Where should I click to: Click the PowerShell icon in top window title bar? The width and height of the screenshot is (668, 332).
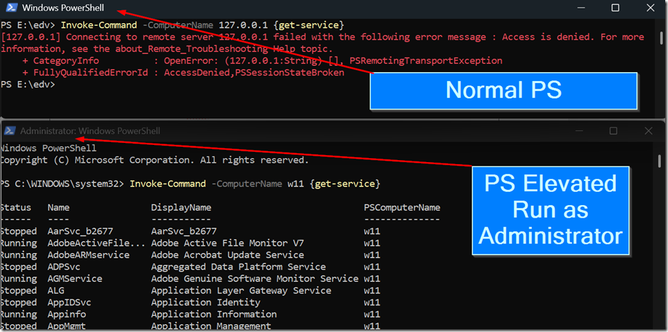pos(10,8)
